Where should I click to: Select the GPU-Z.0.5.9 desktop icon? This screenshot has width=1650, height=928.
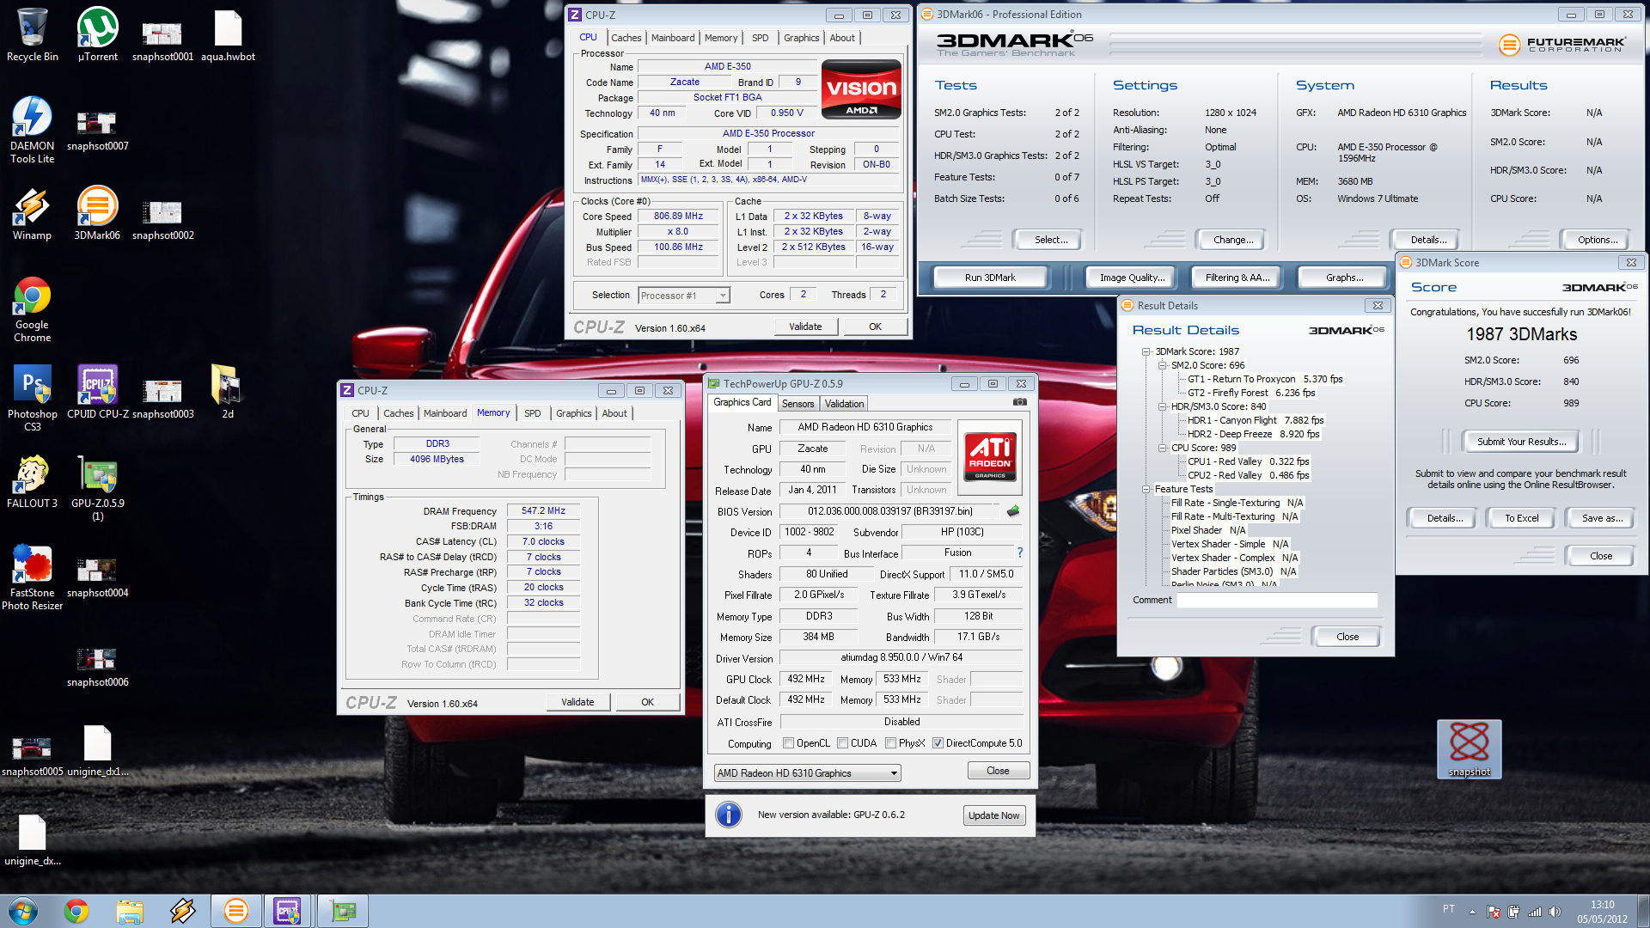tap(97, 487)
